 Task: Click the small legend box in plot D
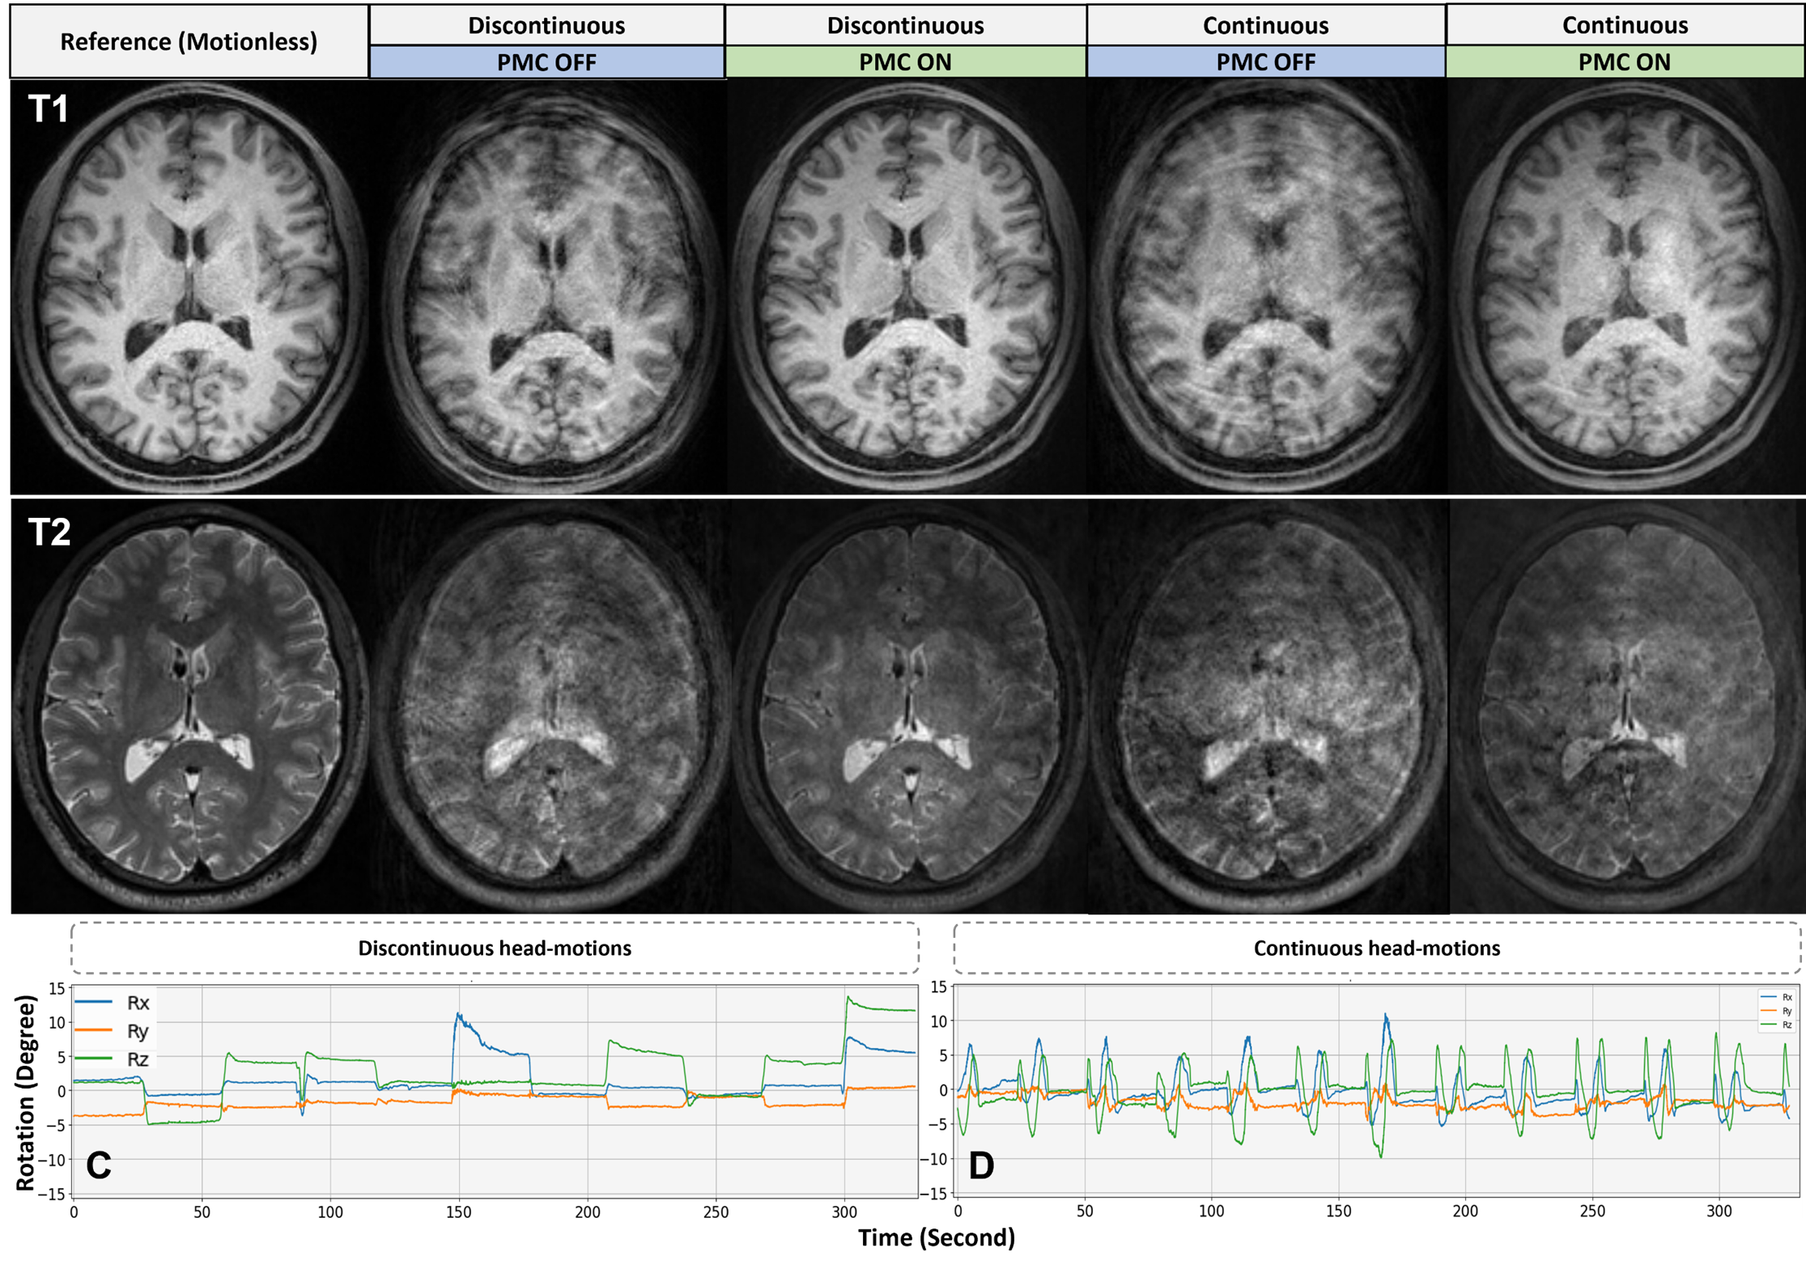click(1776, 1011)
